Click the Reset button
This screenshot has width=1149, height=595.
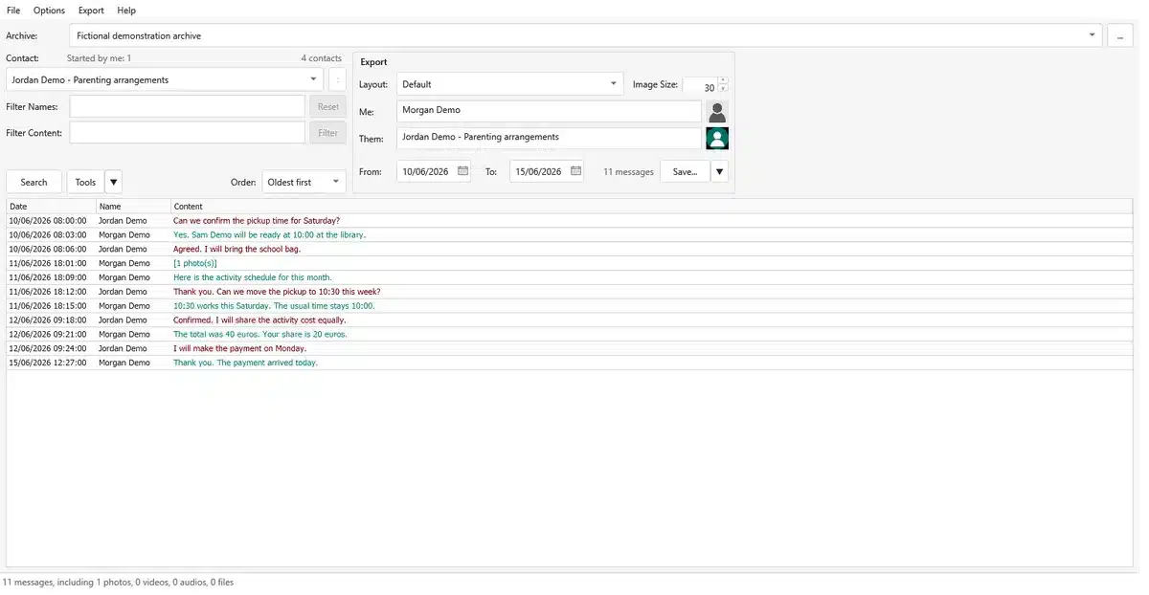[x=327, y=107]
